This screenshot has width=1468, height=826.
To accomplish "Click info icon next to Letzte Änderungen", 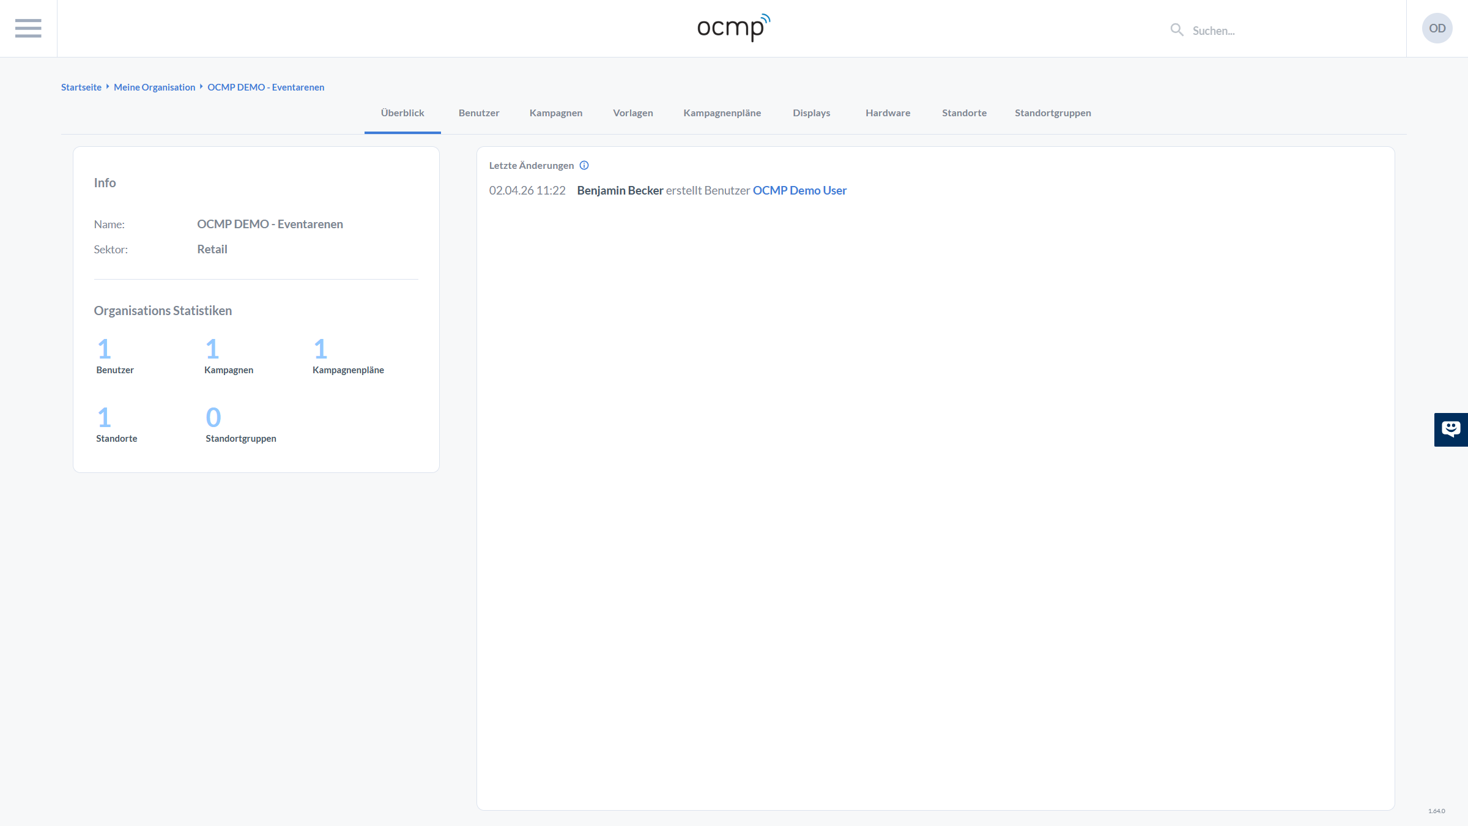I will pyautogui.click(x=584, y=165).
